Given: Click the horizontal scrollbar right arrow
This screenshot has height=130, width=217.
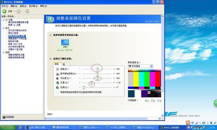Looking at the screenshot, I should [x=159, y=118].
